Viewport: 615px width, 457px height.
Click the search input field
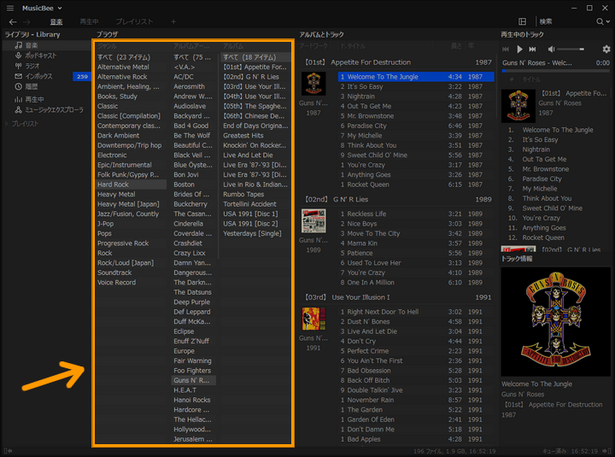[565, 21]
